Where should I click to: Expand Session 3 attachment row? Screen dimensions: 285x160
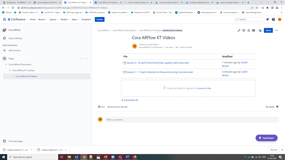click(x=122, y=63)
